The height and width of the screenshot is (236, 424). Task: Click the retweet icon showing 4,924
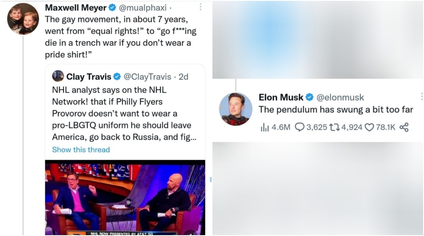point(334,127)
